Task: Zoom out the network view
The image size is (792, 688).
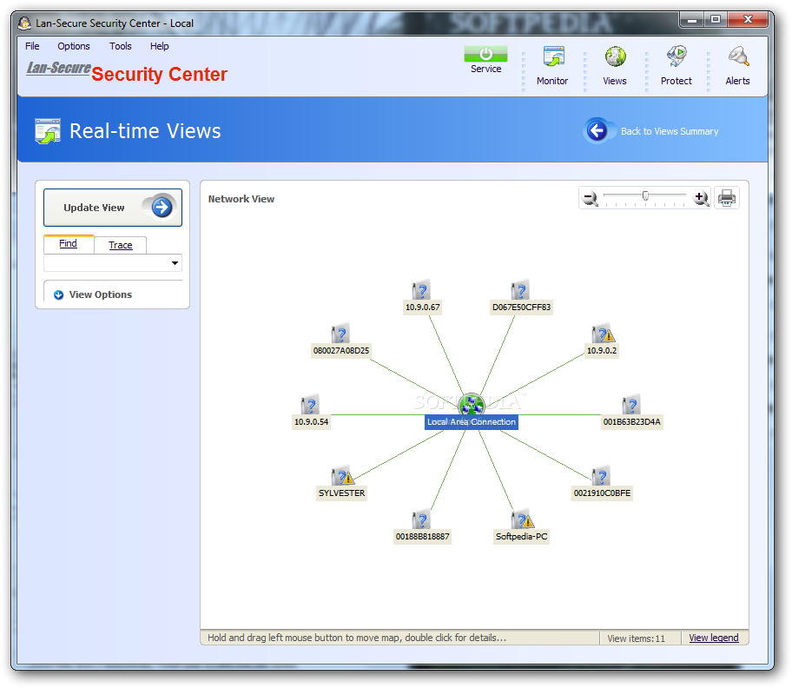Action: [x=590, y=198]
